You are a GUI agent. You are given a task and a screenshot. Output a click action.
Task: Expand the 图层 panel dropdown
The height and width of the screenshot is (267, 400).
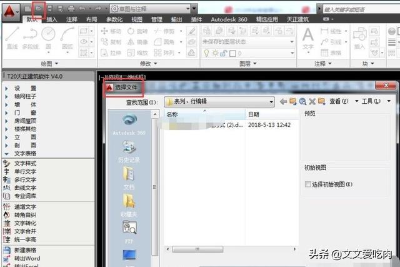247,63
